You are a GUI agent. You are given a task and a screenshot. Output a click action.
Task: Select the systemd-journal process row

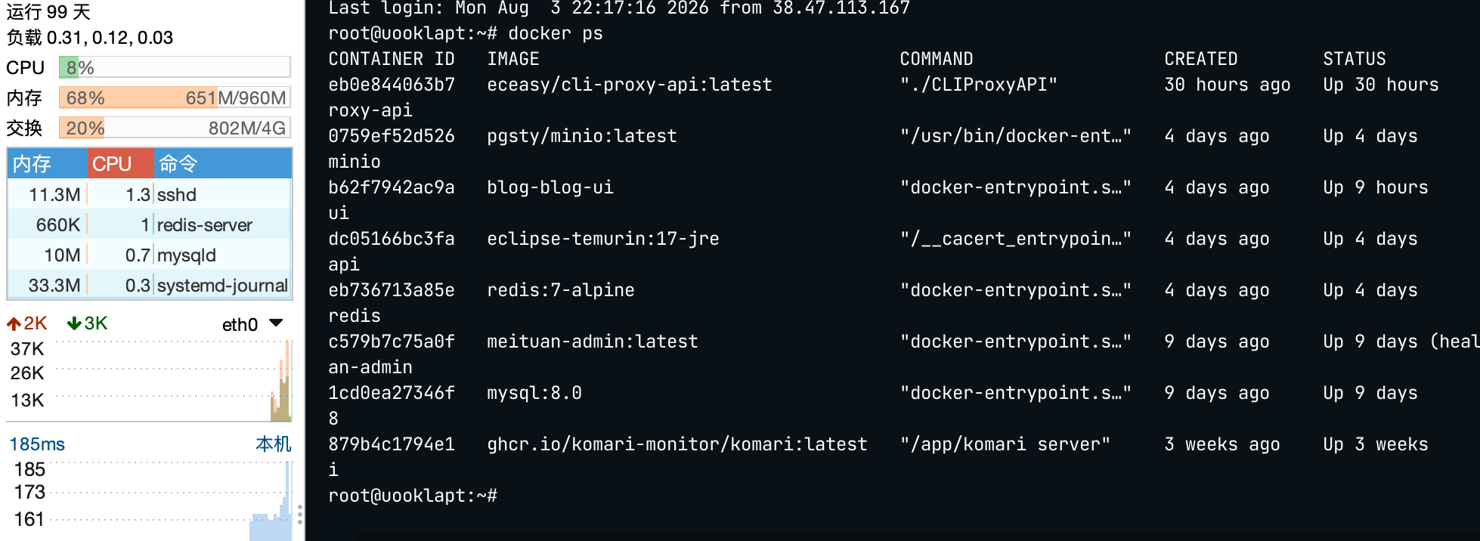click(x=150, y=285)
